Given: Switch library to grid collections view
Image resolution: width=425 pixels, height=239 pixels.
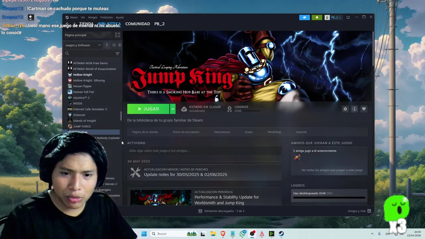Looking at the screenshot, I should [117, 35].
